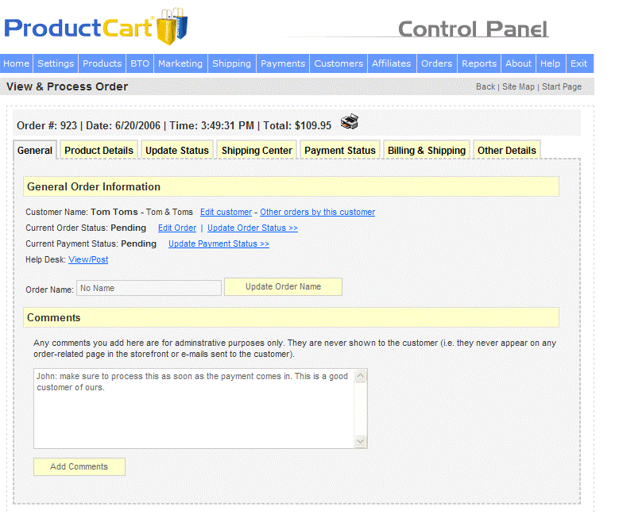Open Other orders by this customer
This screenshot has width=619, height=514.
click(x=317, y=212)
